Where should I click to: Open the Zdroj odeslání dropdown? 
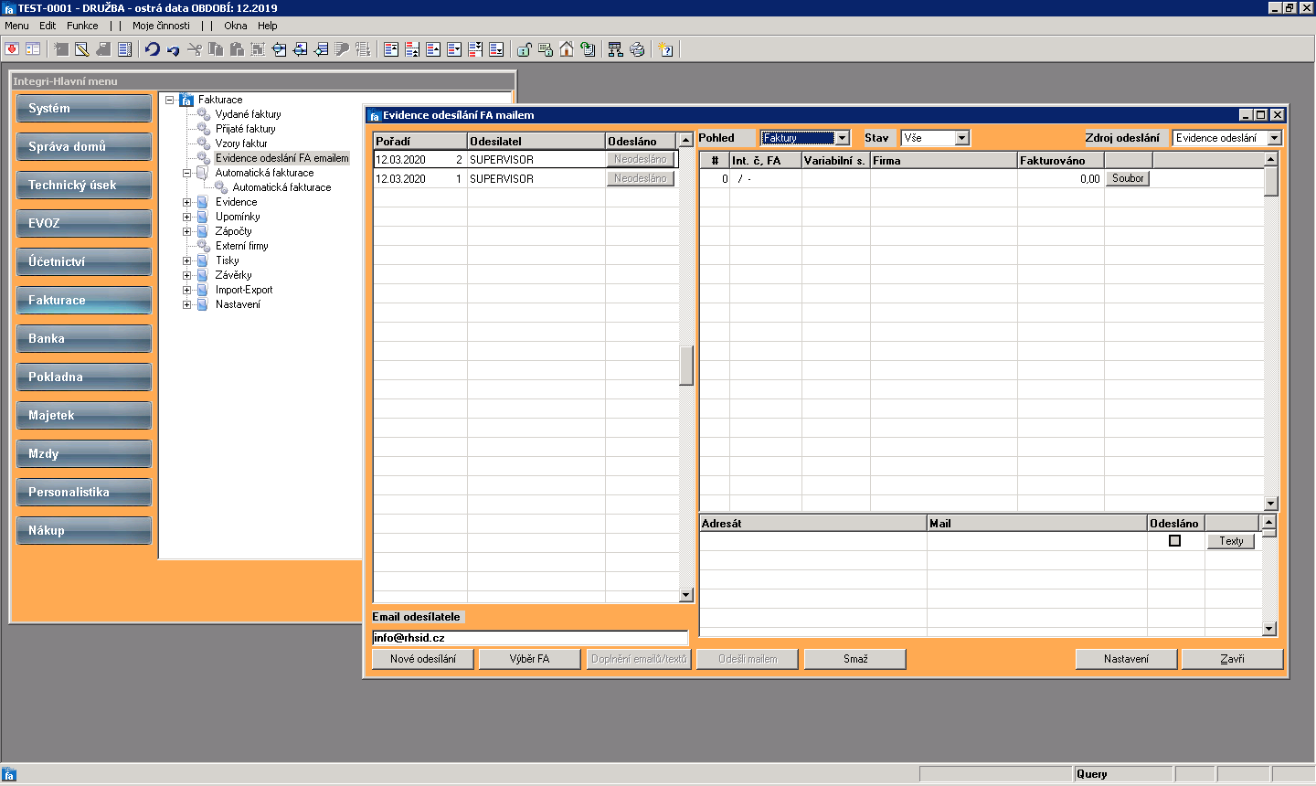click(x=1275, y=138)
